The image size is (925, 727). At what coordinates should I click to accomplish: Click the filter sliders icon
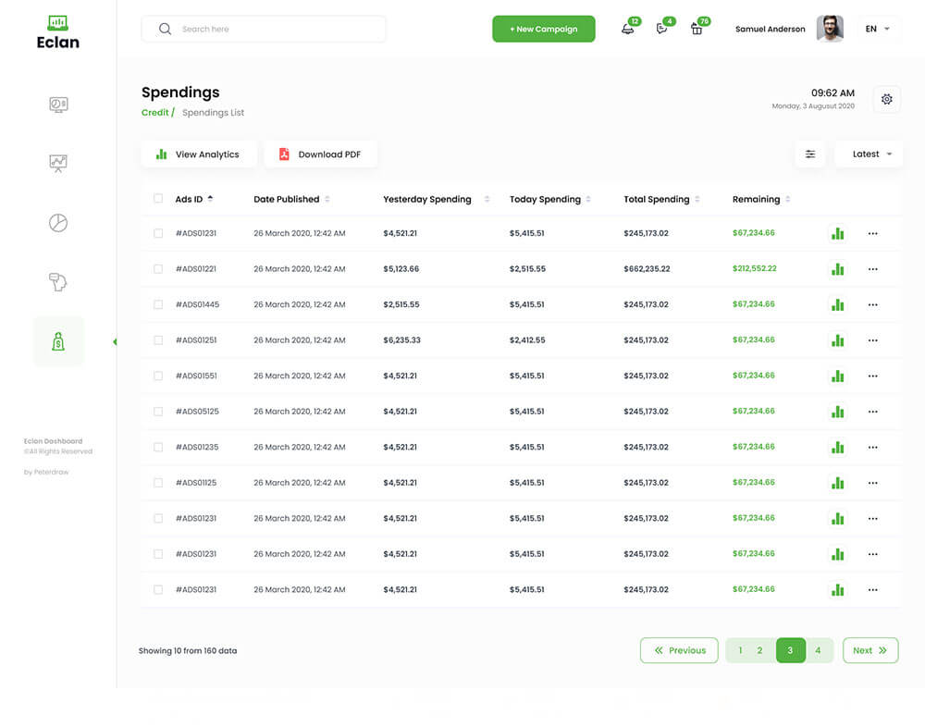(810, 154)
